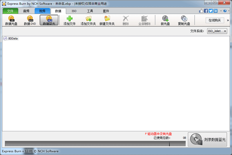Viewport: 232px width, 155px height.
Task: Maximize the Express Burn window
Action: [215, 3]
